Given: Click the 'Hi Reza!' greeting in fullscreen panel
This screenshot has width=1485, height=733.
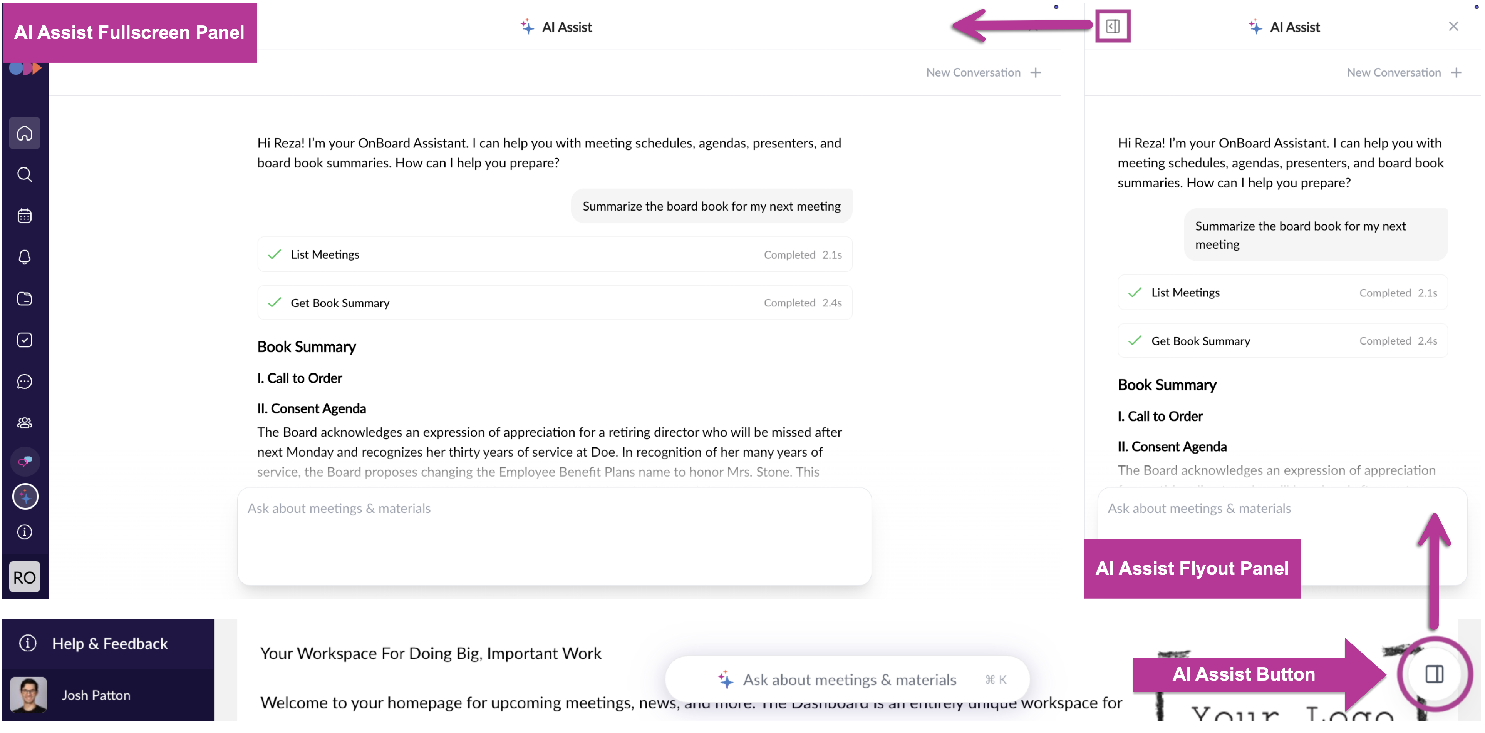Looking at the screenshot, I should coord(549,153).
